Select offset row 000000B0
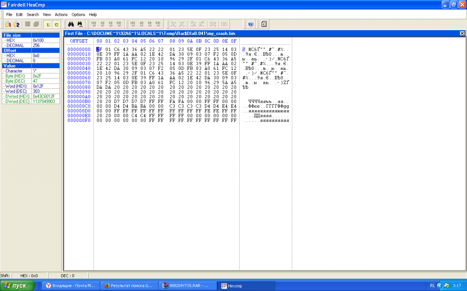The height and width of the screenshot is (291, 467). (79, 101)
